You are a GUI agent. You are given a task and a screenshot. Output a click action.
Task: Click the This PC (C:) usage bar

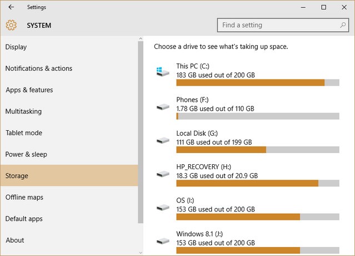[258, 82]
